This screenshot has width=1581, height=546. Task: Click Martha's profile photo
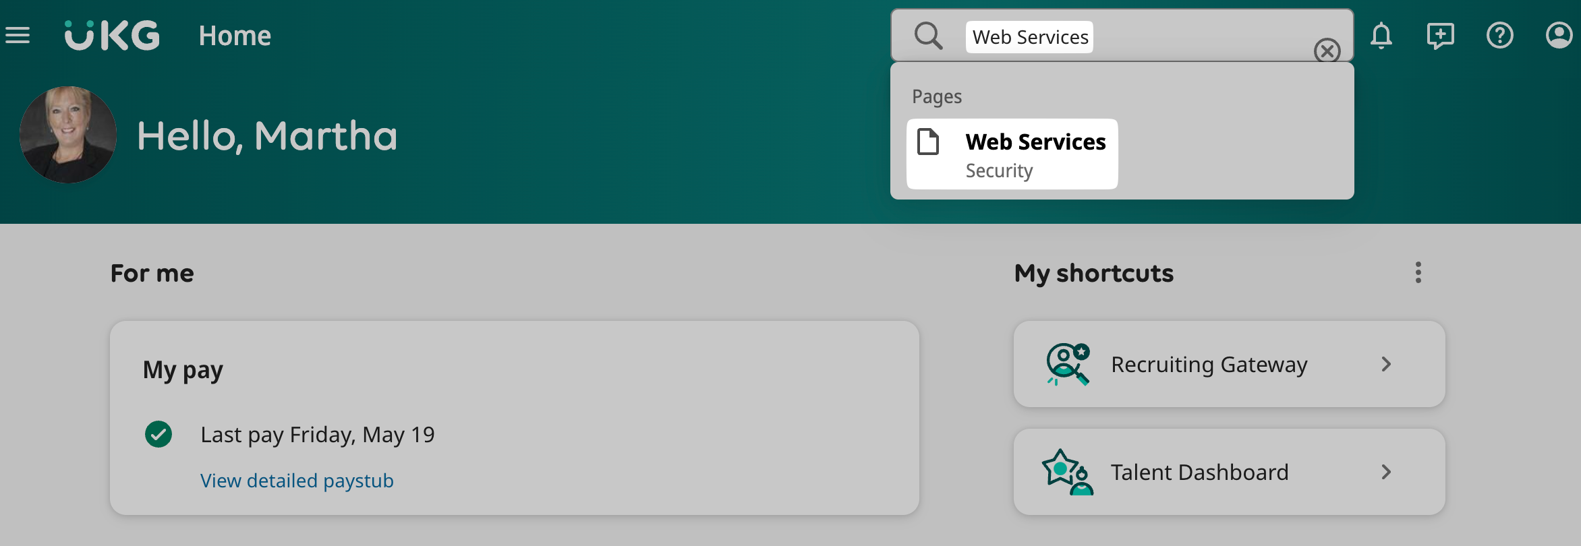pos(68,135)
